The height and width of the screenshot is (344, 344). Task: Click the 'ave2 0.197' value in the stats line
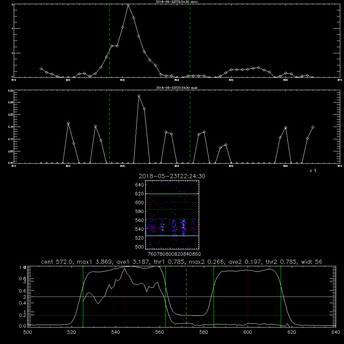tap(245, 262)
